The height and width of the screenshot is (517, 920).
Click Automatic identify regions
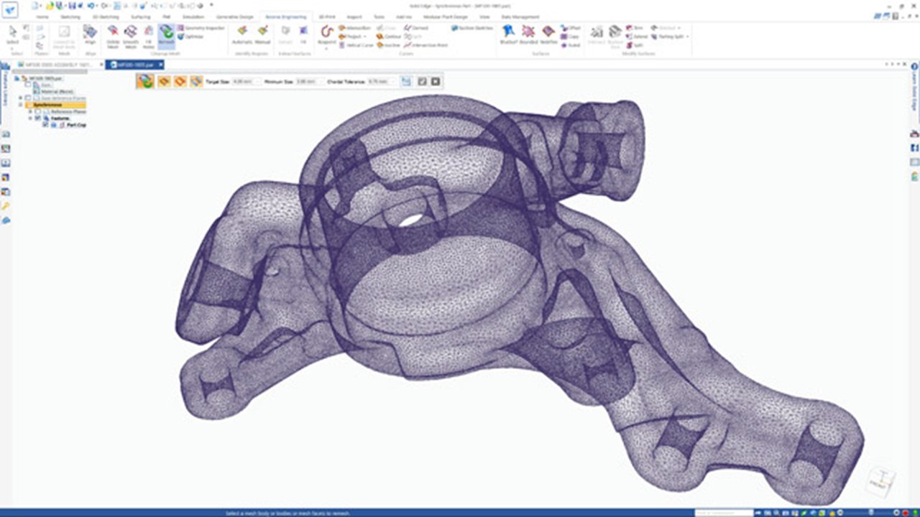(242, 35)
